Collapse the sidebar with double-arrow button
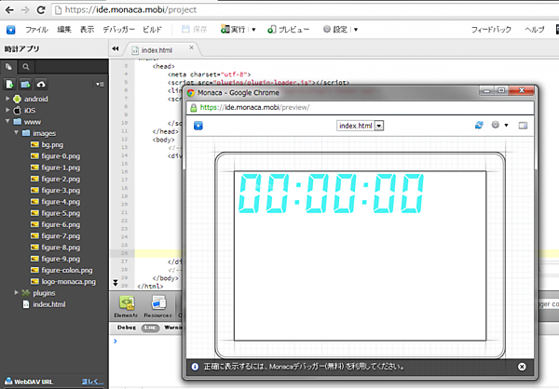 click(x=115, y=48)
